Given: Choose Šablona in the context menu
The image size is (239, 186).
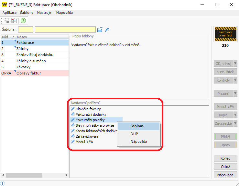Looking at the screenshot, I should (x=138, y=126).
